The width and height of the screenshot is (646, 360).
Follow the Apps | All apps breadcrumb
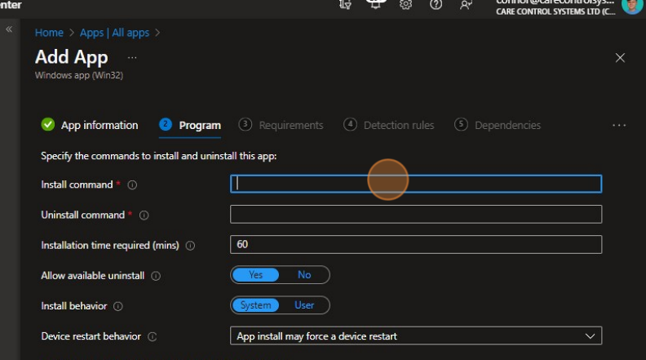pos(114,33)
